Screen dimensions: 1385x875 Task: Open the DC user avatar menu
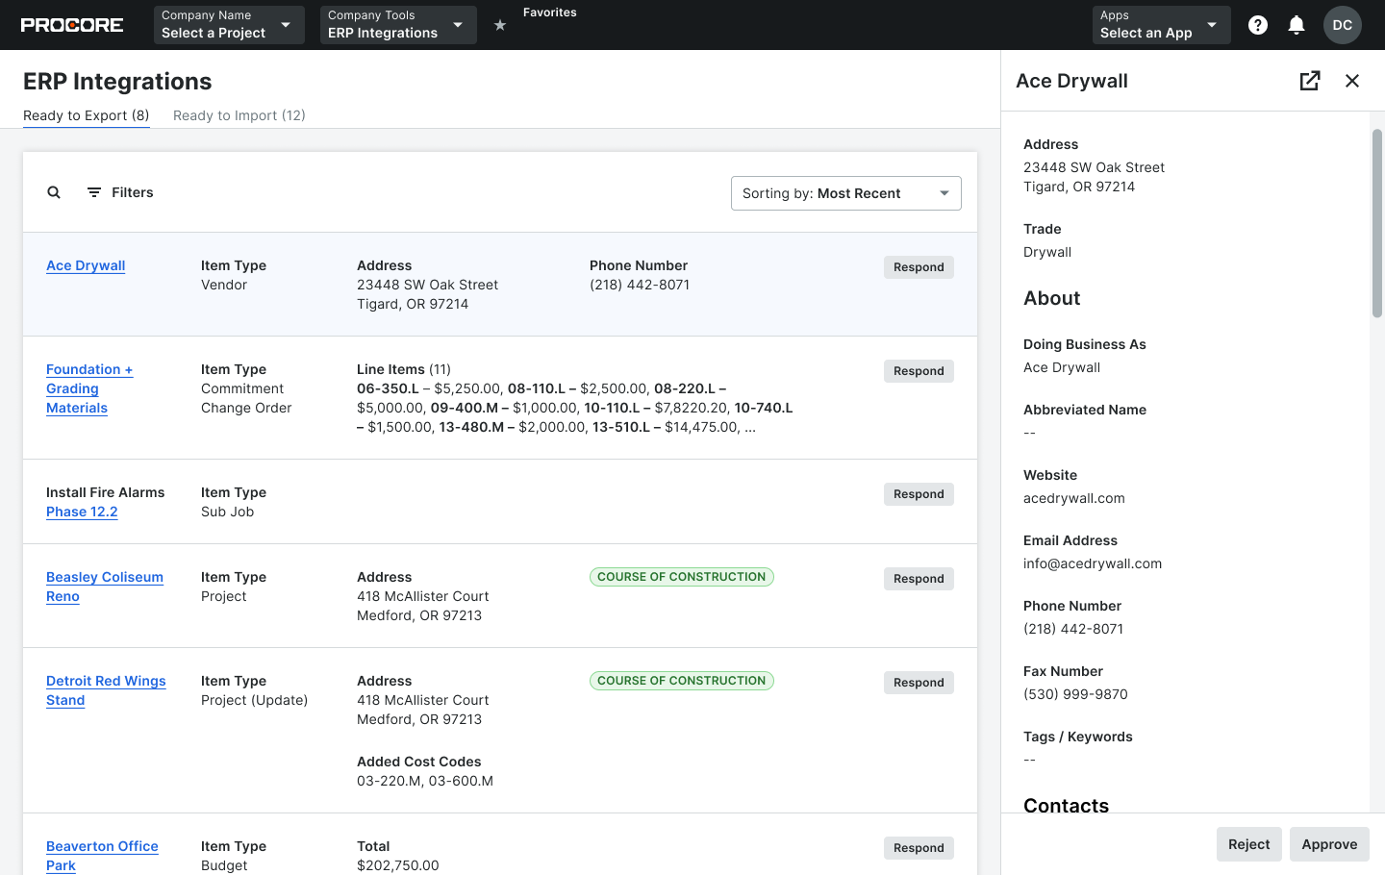tap(1343, 25)
